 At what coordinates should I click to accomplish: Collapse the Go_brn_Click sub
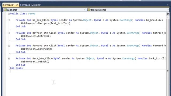pos(9,20)
